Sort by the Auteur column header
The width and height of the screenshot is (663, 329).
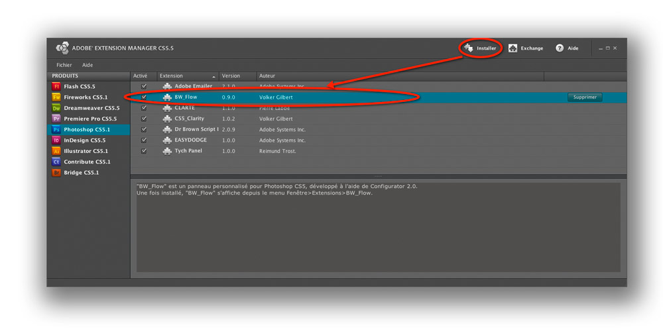[x=400, y=76]
